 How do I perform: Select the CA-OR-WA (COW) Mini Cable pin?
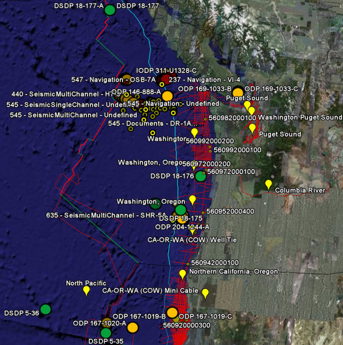click(x=205, y=294)
